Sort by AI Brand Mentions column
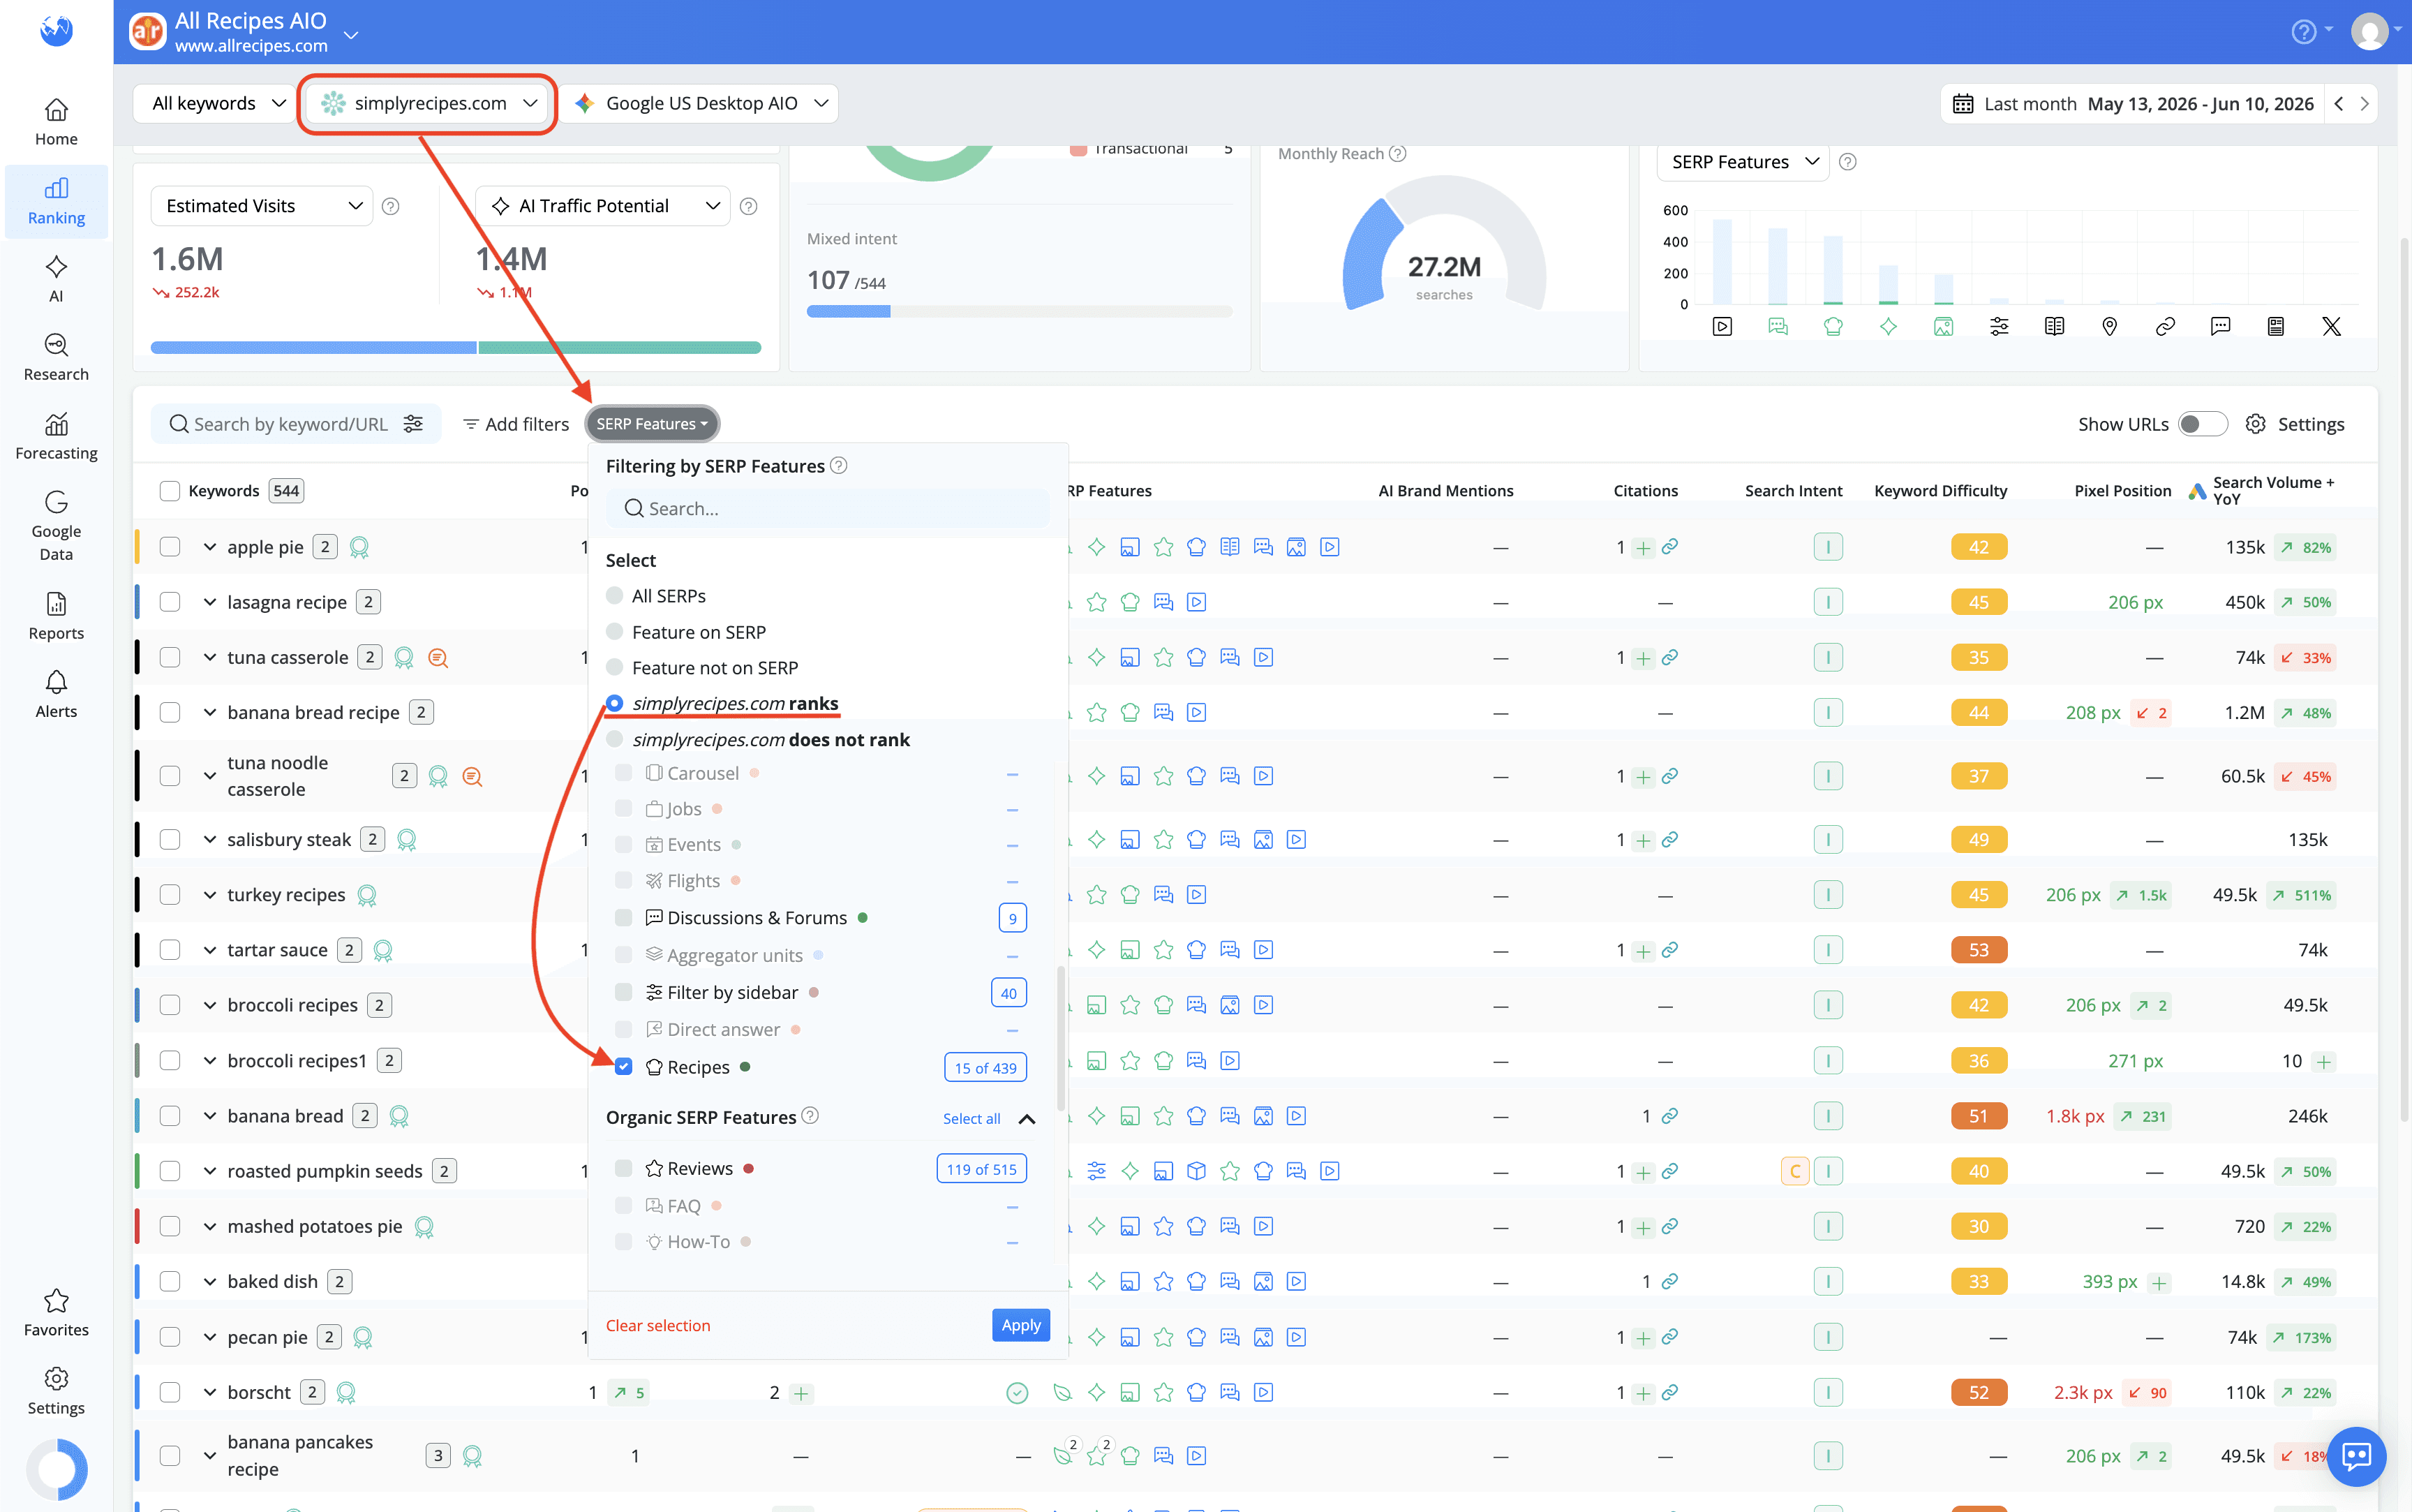 [1445, 491]
